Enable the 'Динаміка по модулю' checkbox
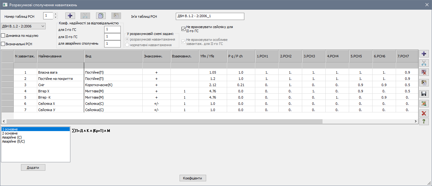Screen dimensions: 432x186 pyautogui.click(x=3, y=36)
